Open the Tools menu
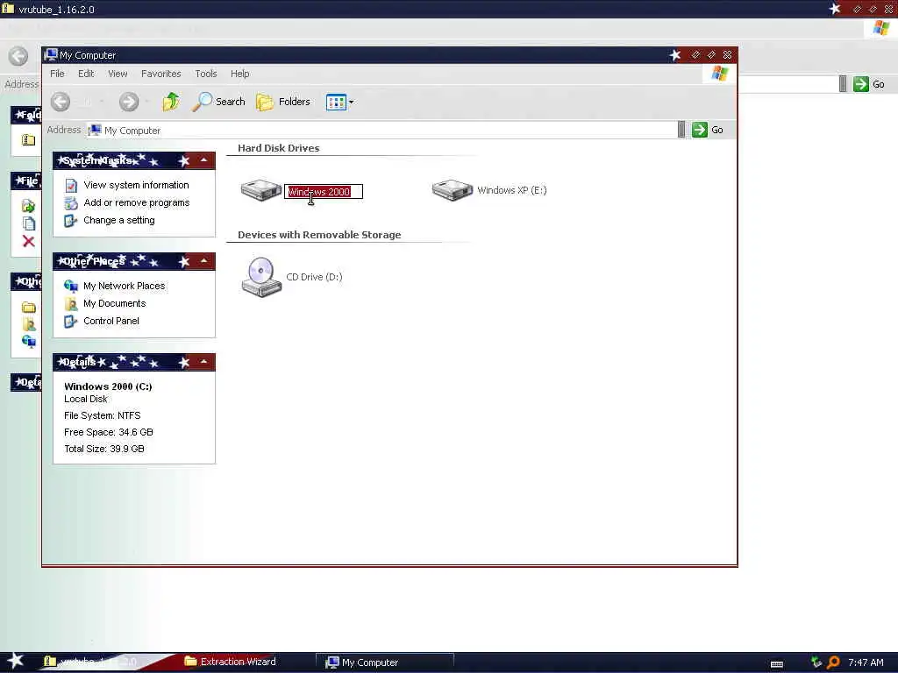Viewport: 898px width, 673px height. (205, 74)
